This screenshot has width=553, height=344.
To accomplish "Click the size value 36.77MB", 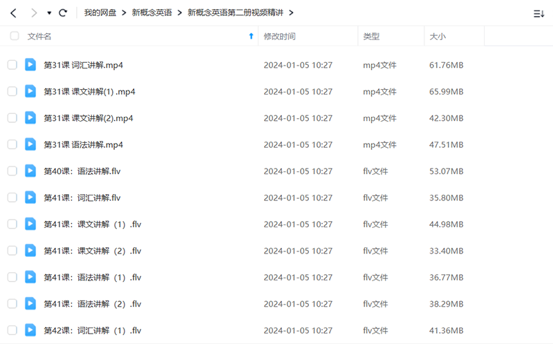I will 446,278.
